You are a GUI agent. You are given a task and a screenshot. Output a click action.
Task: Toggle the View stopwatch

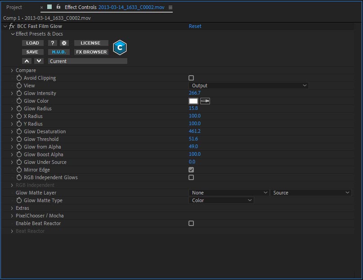coord(19,86)
